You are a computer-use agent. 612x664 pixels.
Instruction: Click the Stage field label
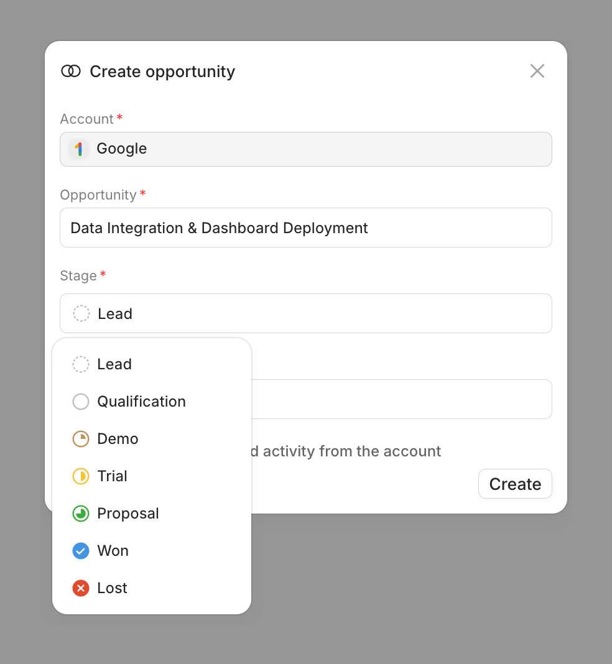[x=78, y=275]
